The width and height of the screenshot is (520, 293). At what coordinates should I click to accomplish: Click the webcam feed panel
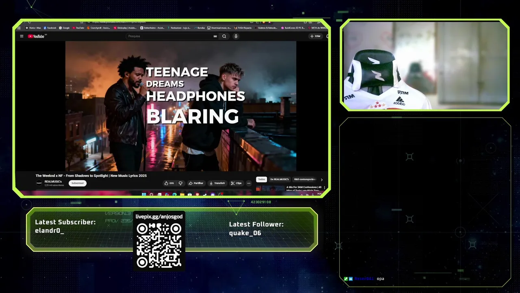425,65
